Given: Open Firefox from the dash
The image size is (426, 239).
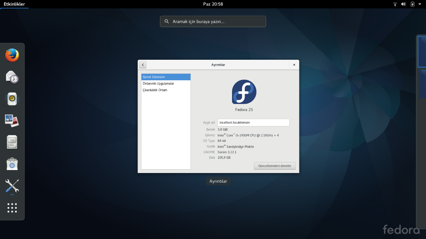Looking at the screenshot, I should (x=12, y=55).
